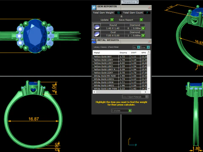203x152 pixels.
Task: Sort table by DWT column header
Action: (x=135, y=53)
